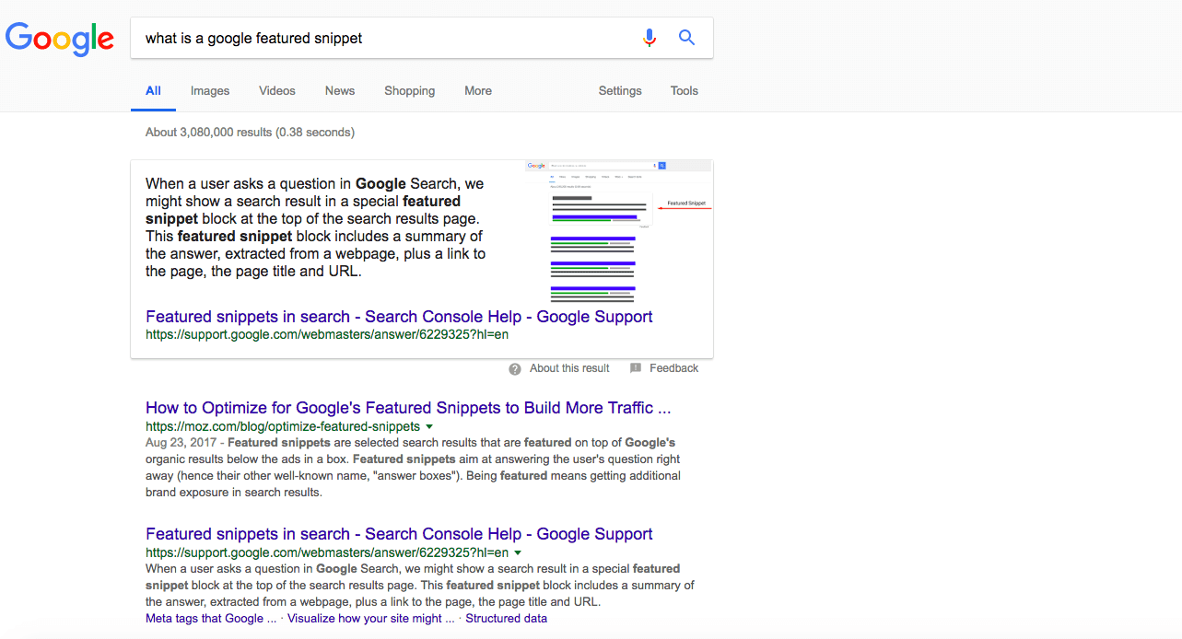
Task: Open second Featured snippets in search result title
Action: click(x=399, y=534)
